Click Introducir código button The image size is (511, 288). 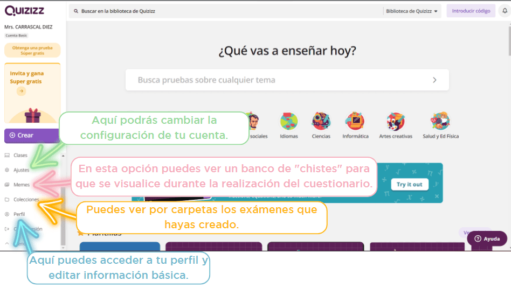pyautogui.click(x=471, y=11)
